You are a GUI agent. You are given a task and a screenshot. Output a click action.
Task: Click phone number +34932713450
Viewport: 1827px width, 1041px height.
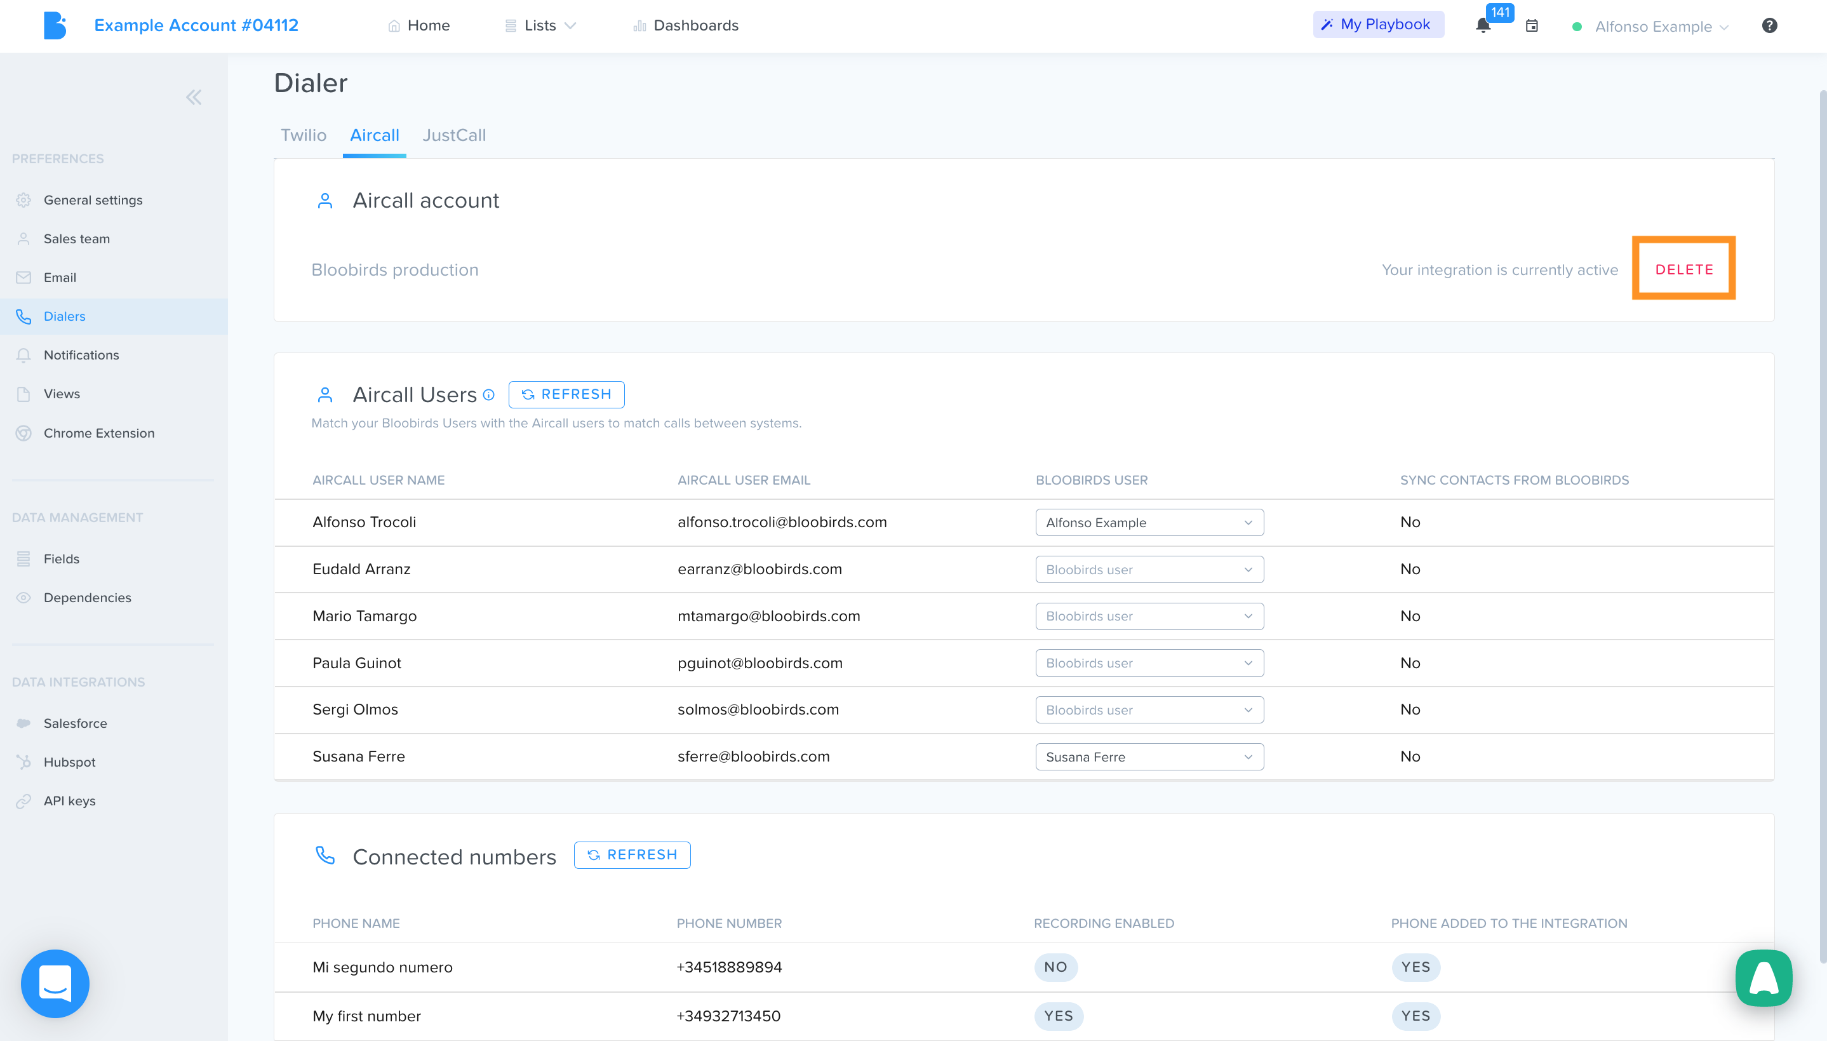[728, 1016]
